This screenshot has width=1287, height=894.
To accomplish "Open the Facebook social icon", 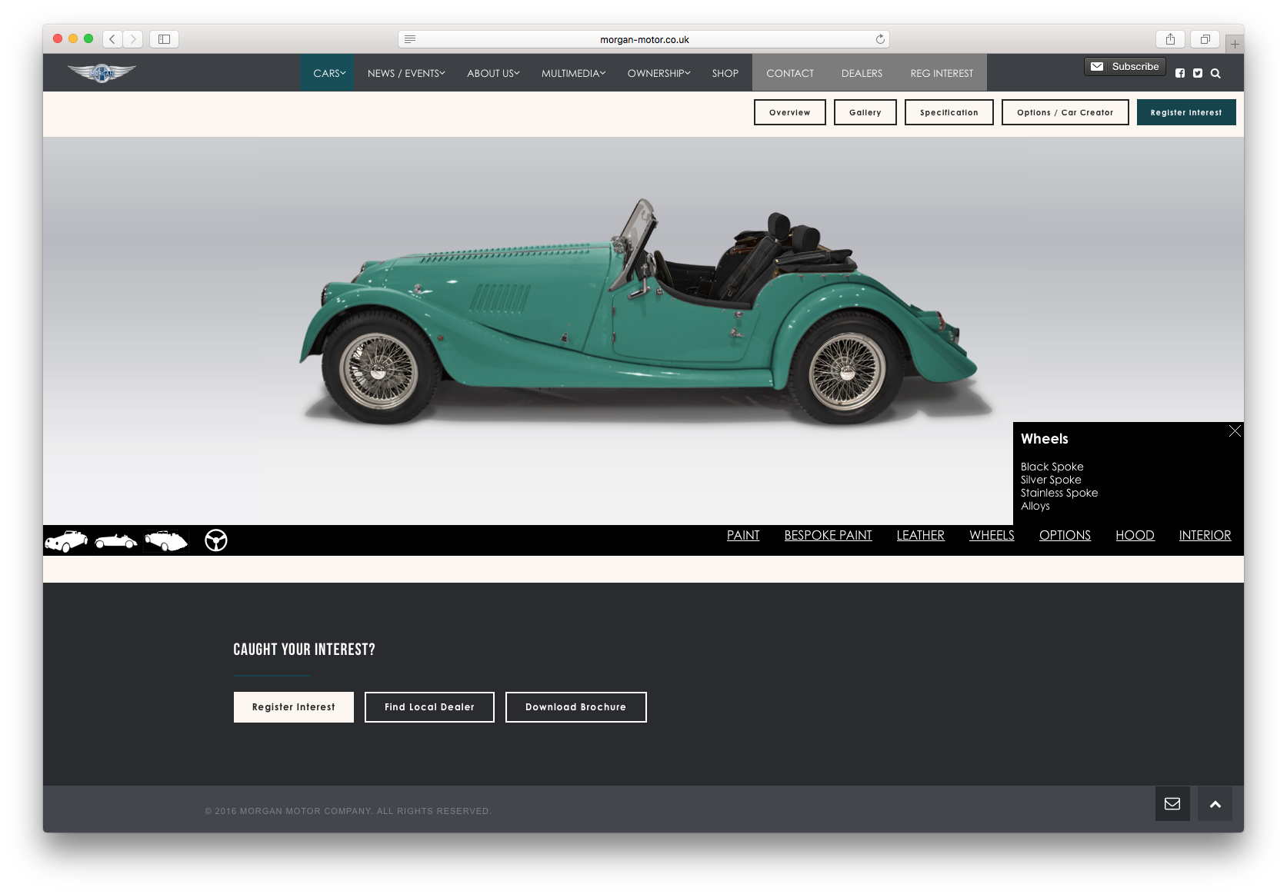I will [1180, 73].
